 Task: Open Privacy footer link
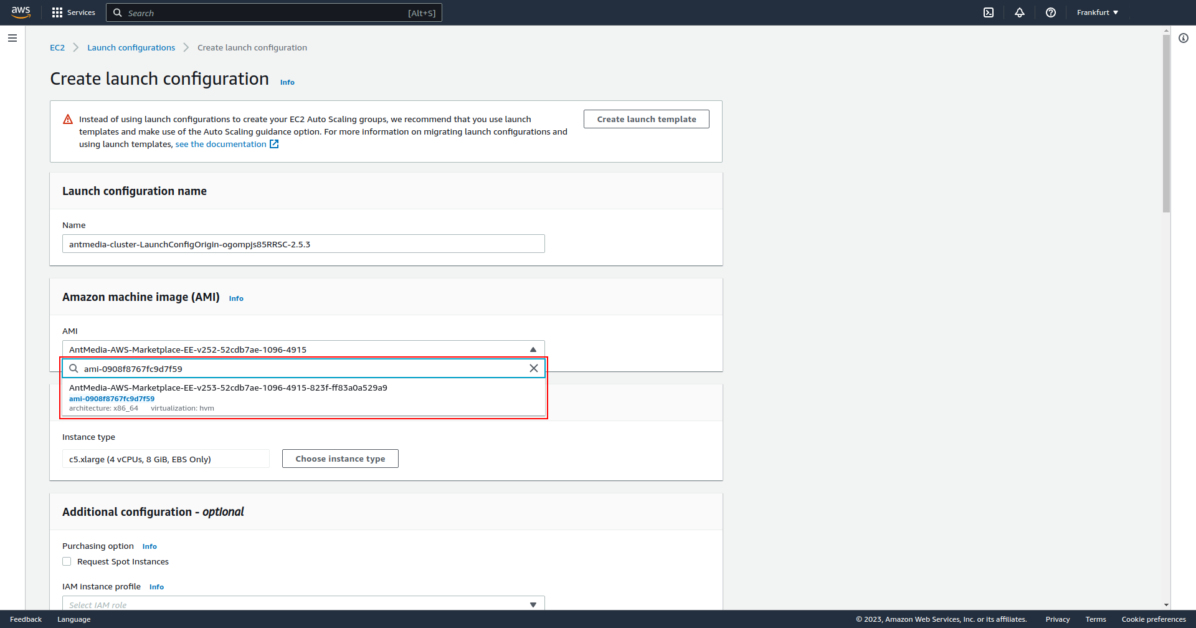point(1057,619)
